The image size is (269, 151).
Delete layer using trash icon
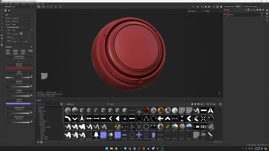[x=264, y=10]
